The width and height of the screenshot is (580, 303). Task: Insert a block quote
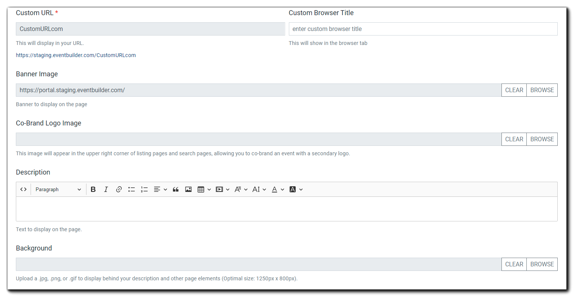[x=176, y=189]
